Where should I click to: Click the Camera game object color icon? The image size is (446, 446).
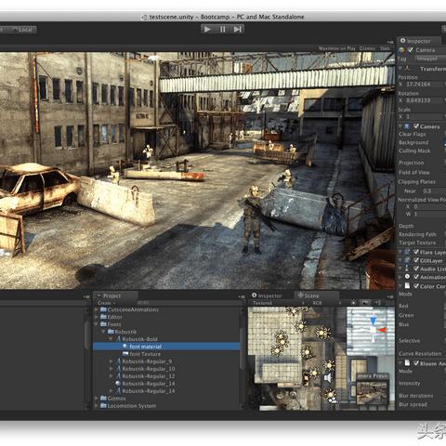click(401, 50)
